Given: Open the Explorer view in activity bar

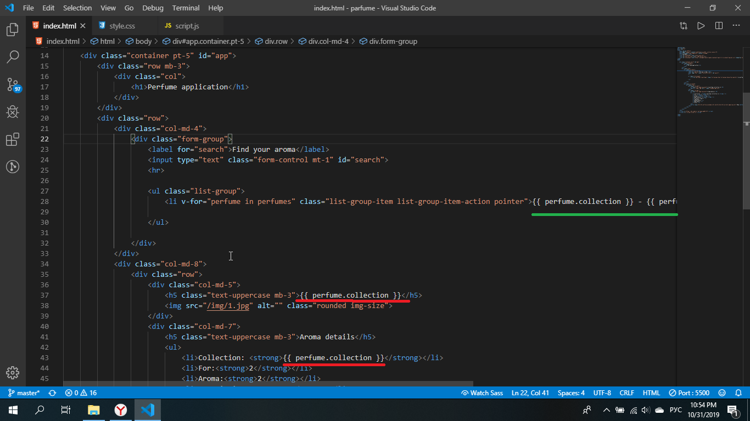Looking at the screenshot, I should [13, 30].
